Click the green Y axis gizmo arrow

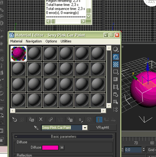click(135, 78)
